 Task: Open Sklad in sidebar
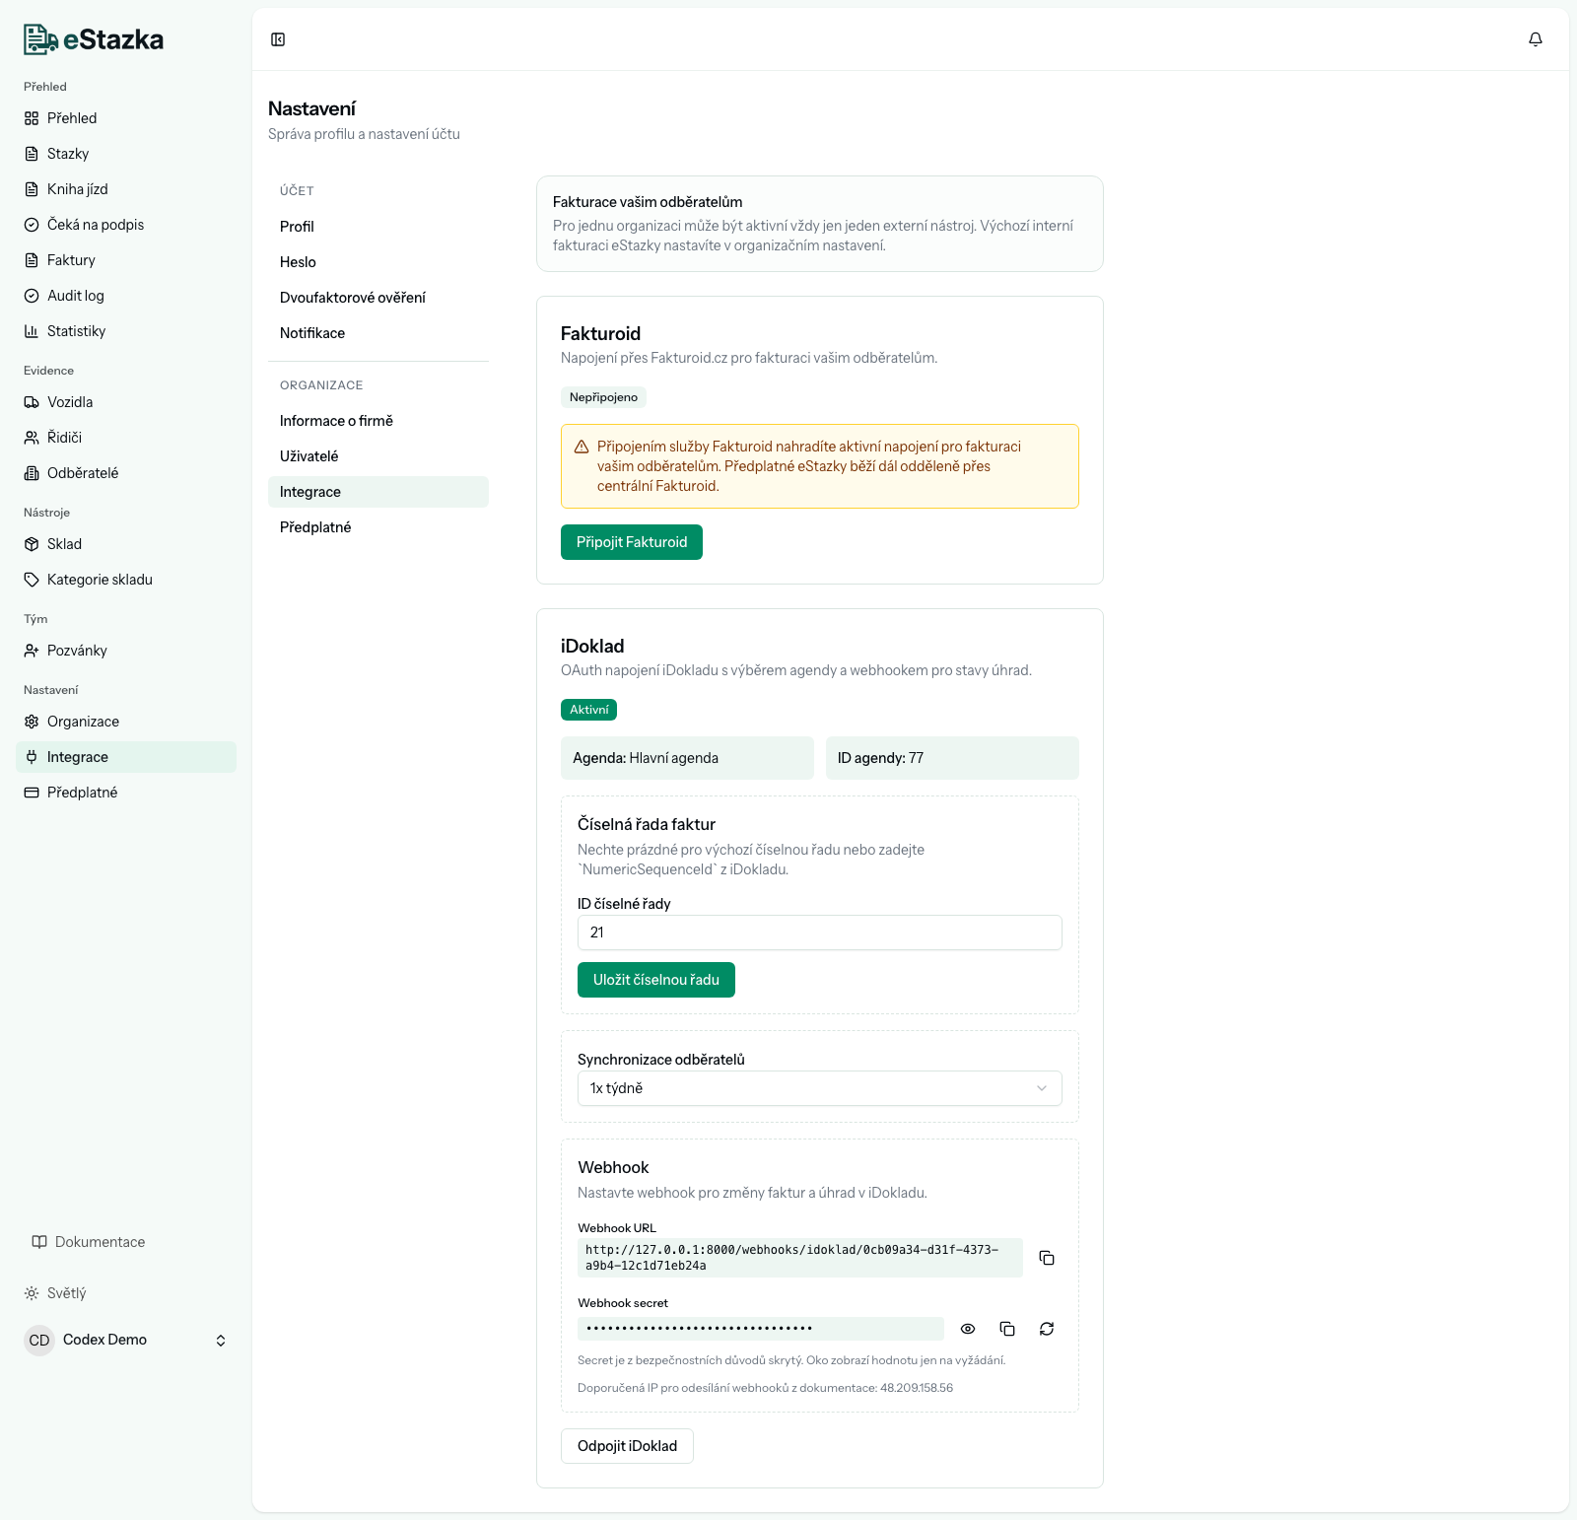click(126, 544)
